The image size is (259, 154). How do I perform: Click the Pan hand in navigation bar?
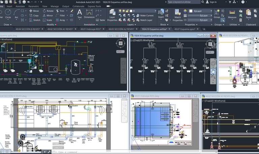213,71
